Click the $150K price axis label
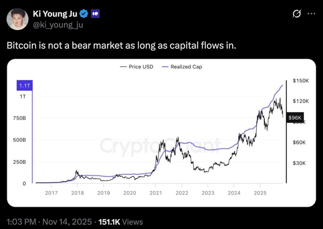The image size is (323, 229). pos(301,81)
